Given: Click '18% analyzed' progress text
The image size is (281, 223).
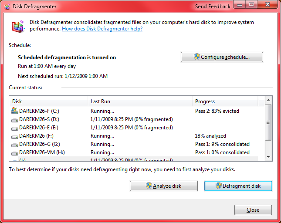Looking at the screenshot, I should 210,136.
